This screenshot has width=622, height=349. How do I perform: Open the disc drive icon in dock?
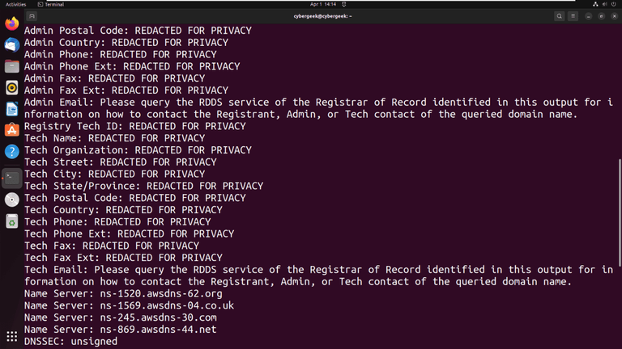(x=11, y=200)
